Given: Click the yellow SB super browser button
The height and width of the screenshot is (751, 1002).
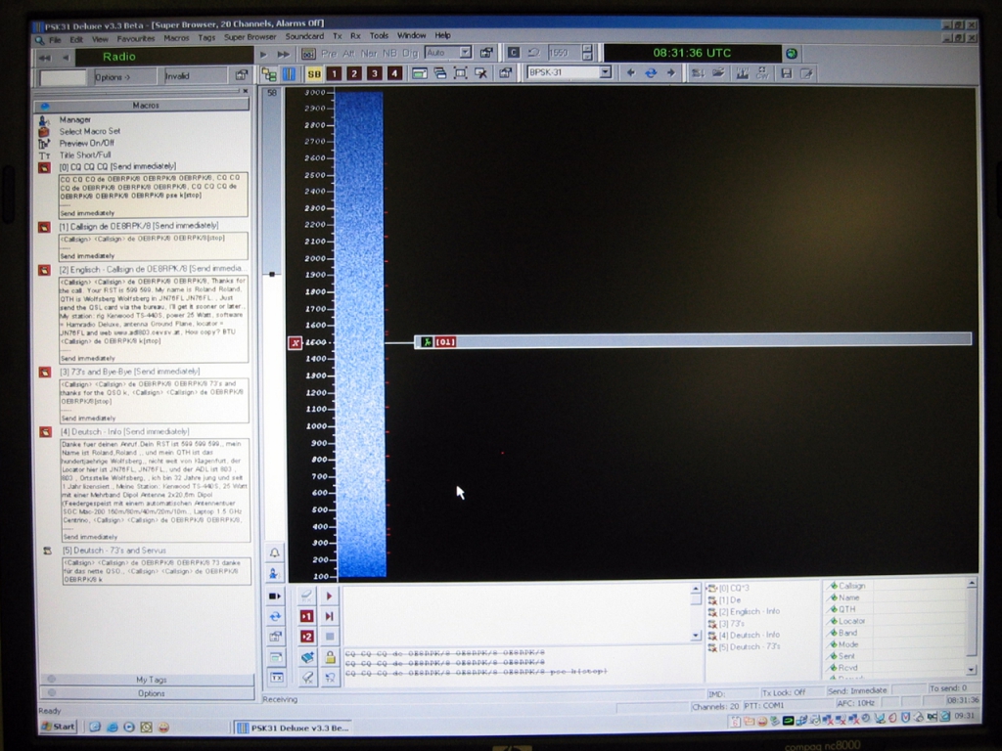Looking at the screenshot, I should [314, 73].
